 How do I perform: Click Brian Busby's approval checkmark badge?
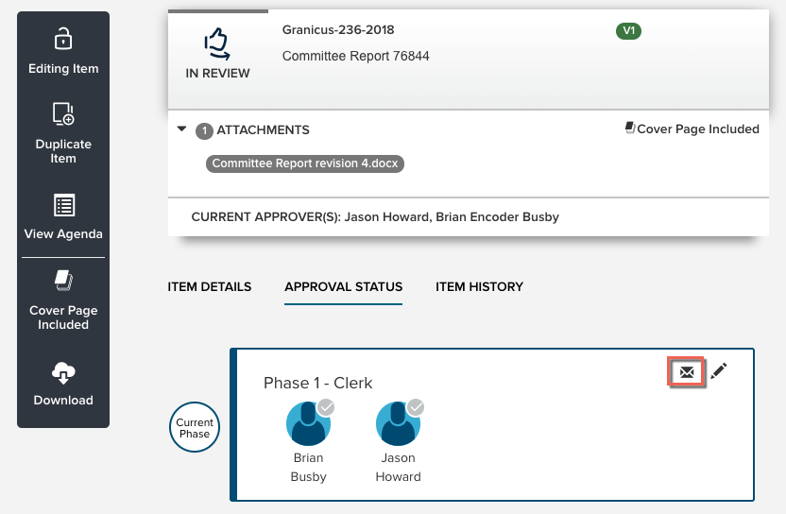pos(326,407)
